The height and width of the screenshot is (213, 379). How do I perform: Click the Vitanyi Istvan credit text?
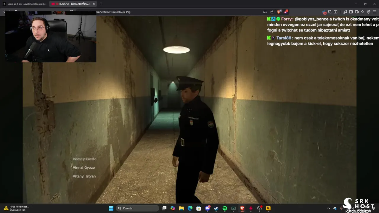pos(84,176)
